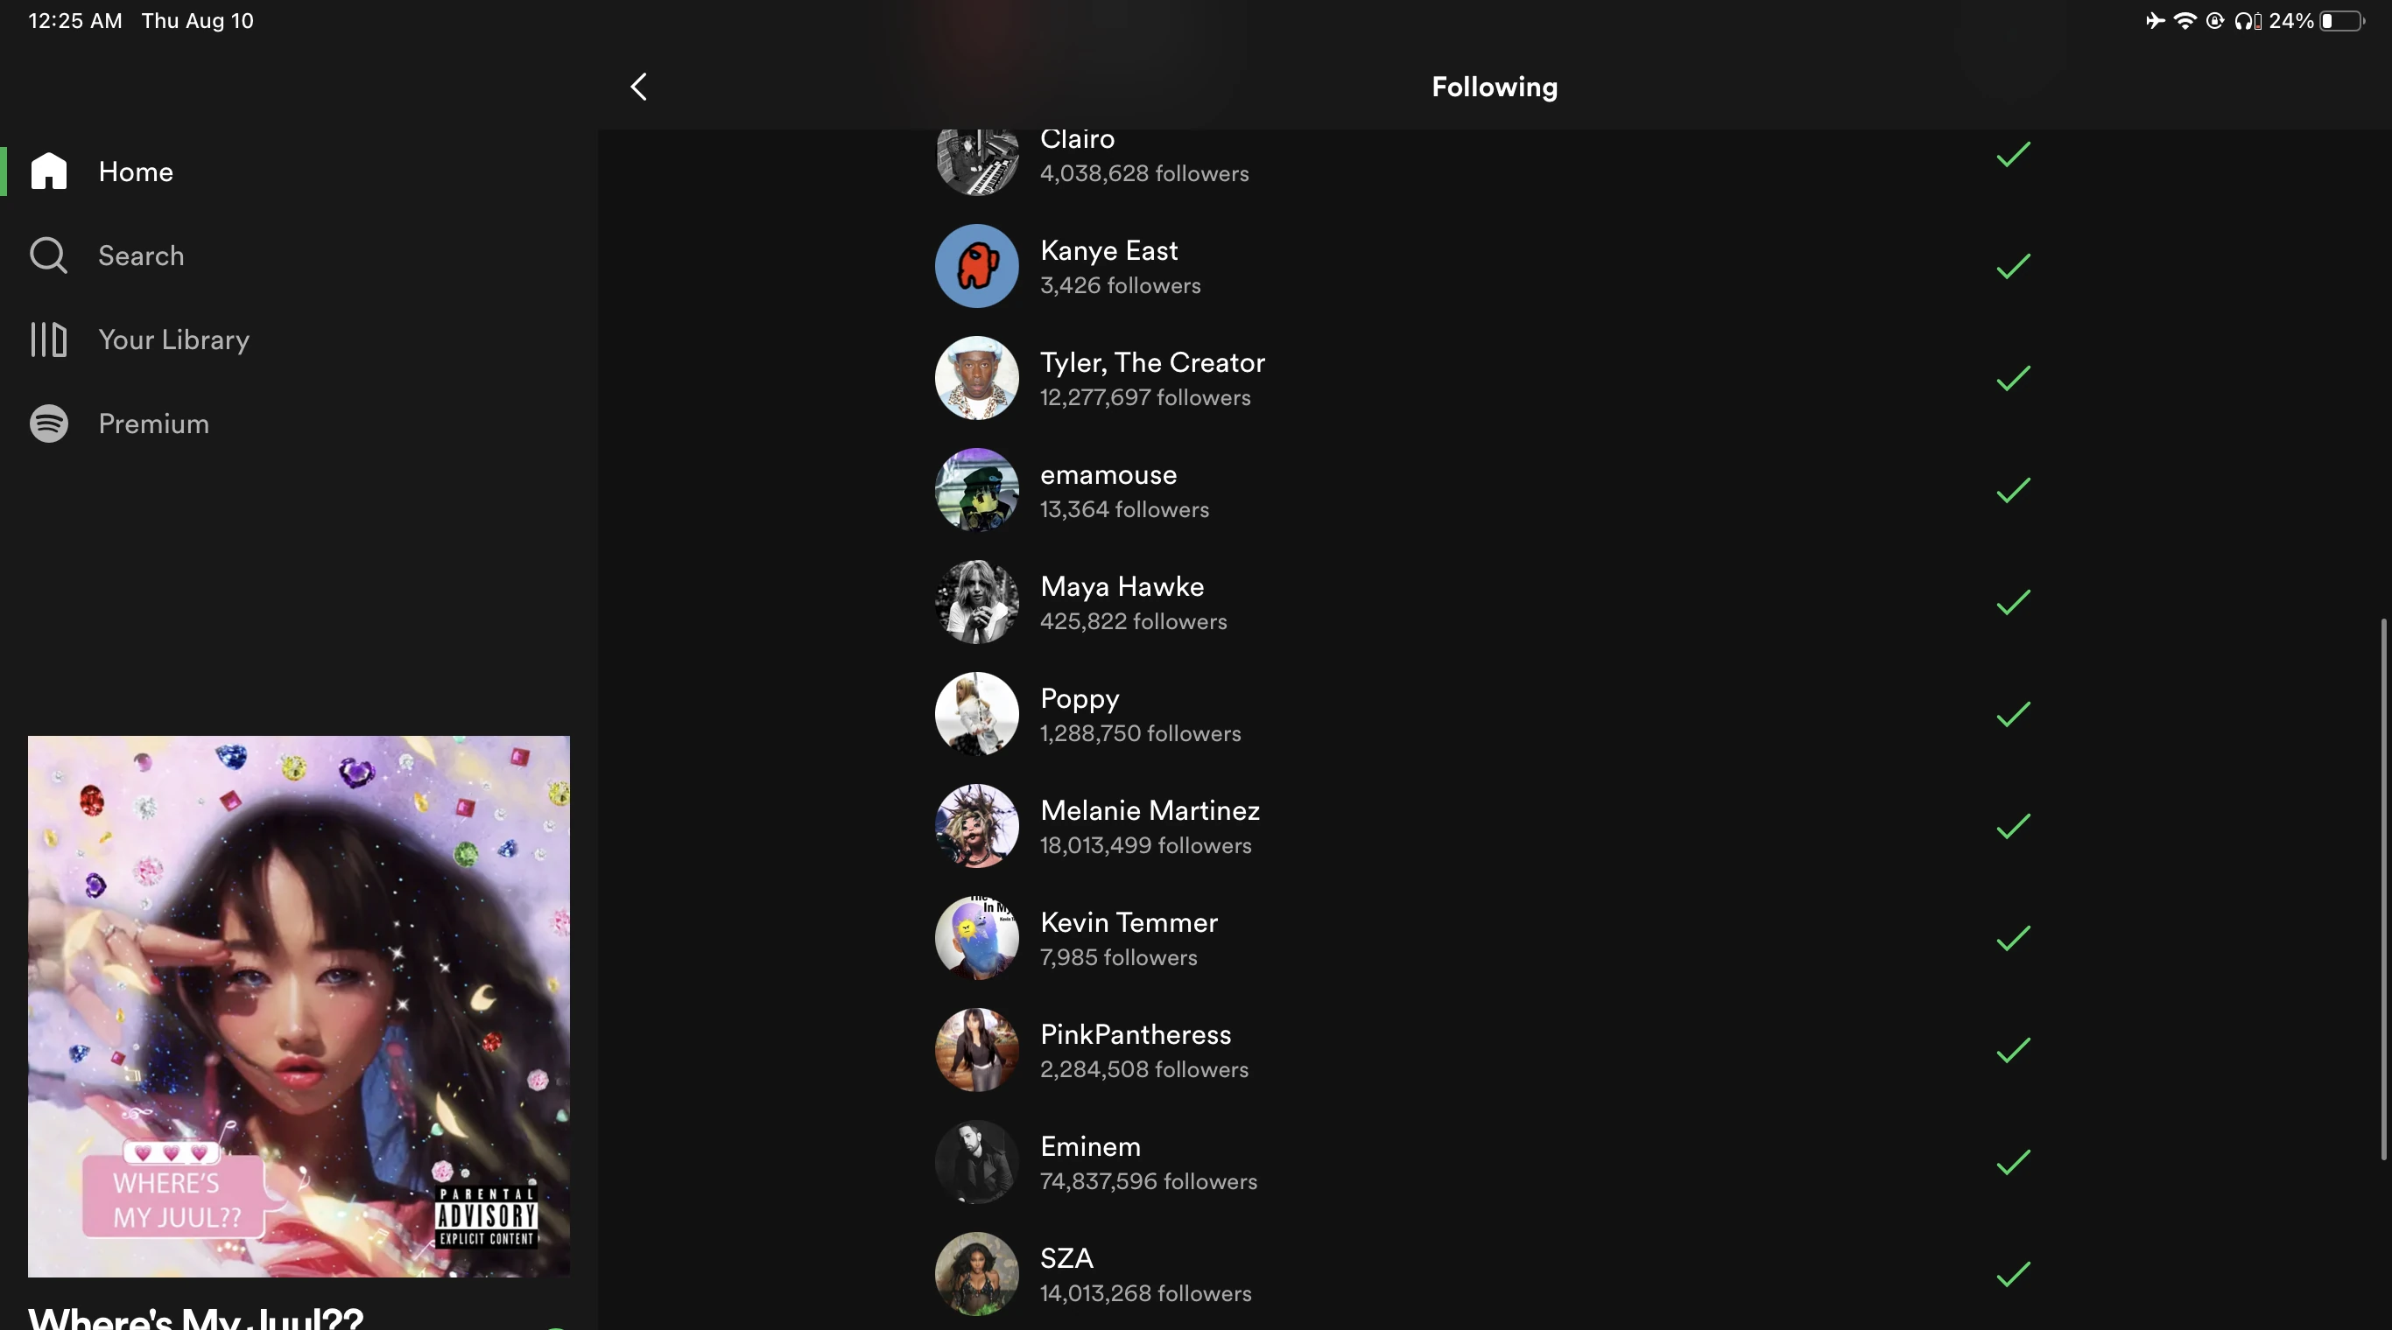Screen dimensions: 2392x1330
Task: Toggle following checkmark for Poppy
Action: point(2012,715)
